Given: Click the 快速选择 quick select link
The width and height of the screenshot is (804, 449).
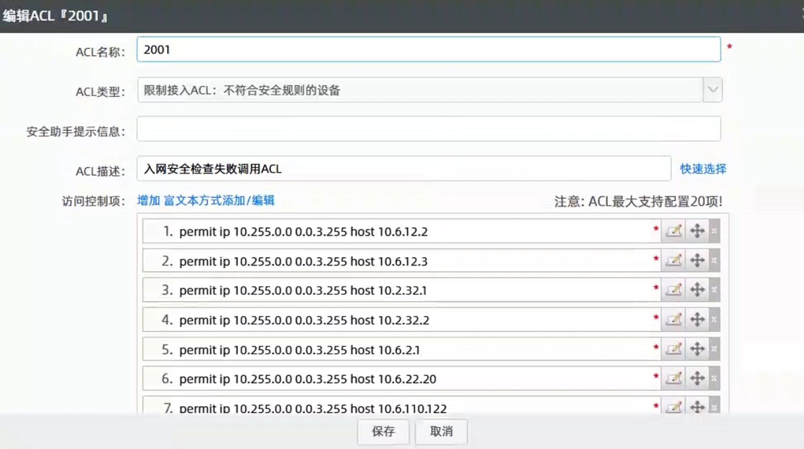Looking at the screenshot, I should [703, 169].
